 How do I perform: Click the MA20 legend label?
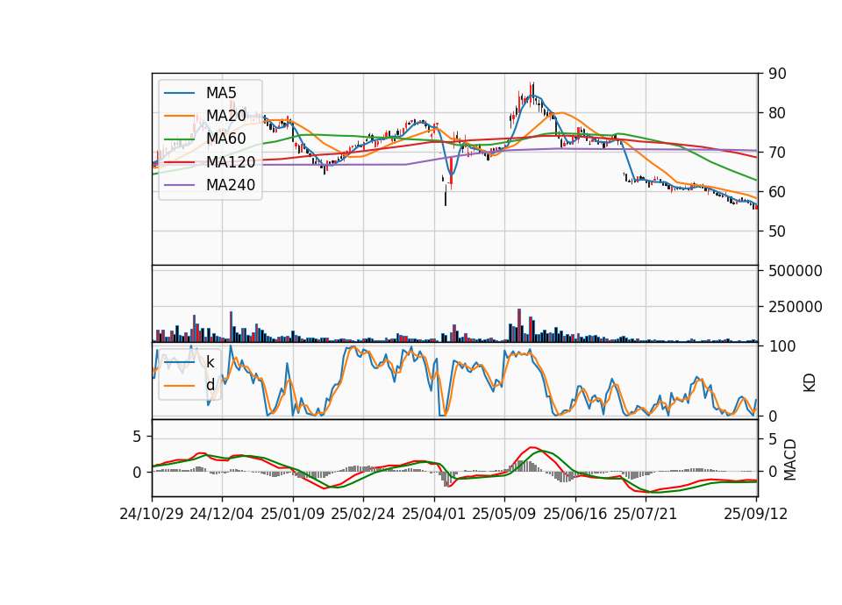226,116
